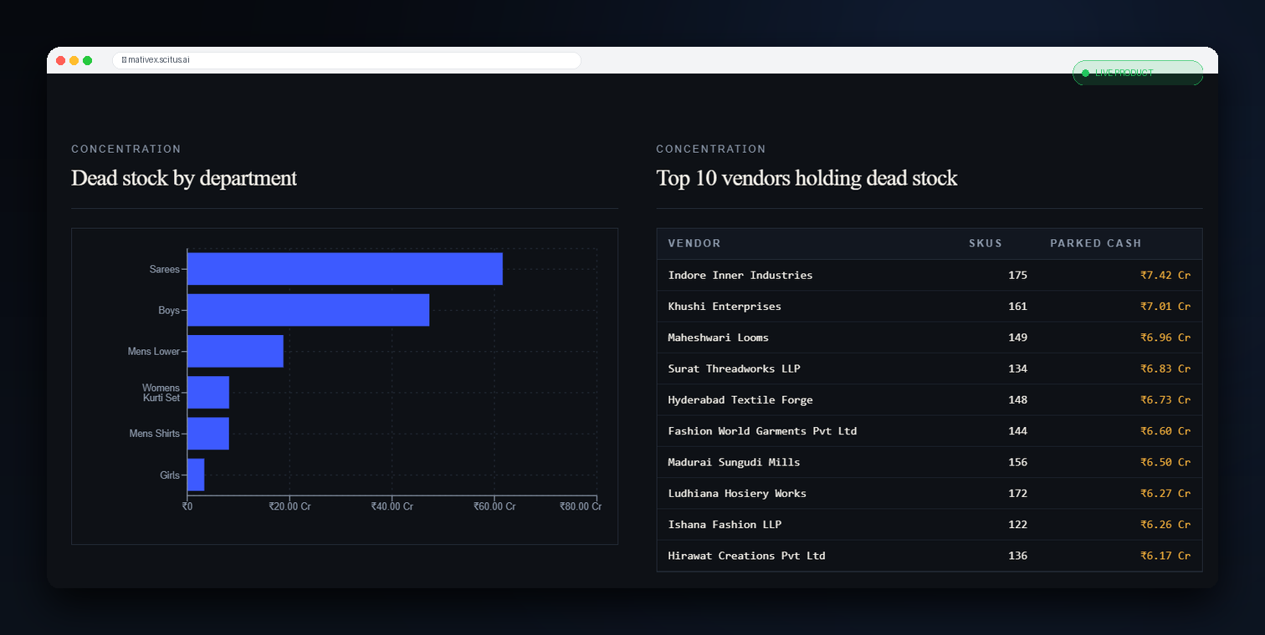Open the Surat Threadworks LLP row
The image size is (1265, 635).
pos(930,368)
